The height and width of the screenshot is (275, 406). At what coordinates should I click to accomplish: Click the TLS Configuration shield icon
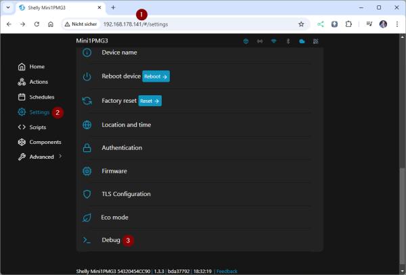pyautogui.click(x=87, y=194)
